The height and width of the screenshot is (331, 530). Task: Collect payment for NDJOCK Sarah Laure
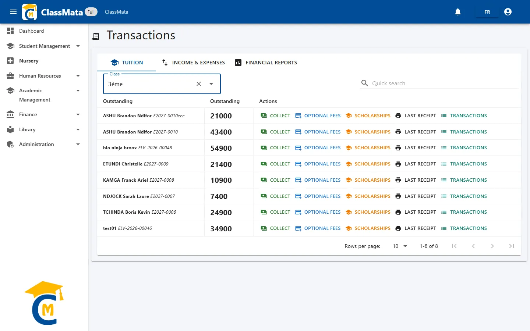[275, 196]
